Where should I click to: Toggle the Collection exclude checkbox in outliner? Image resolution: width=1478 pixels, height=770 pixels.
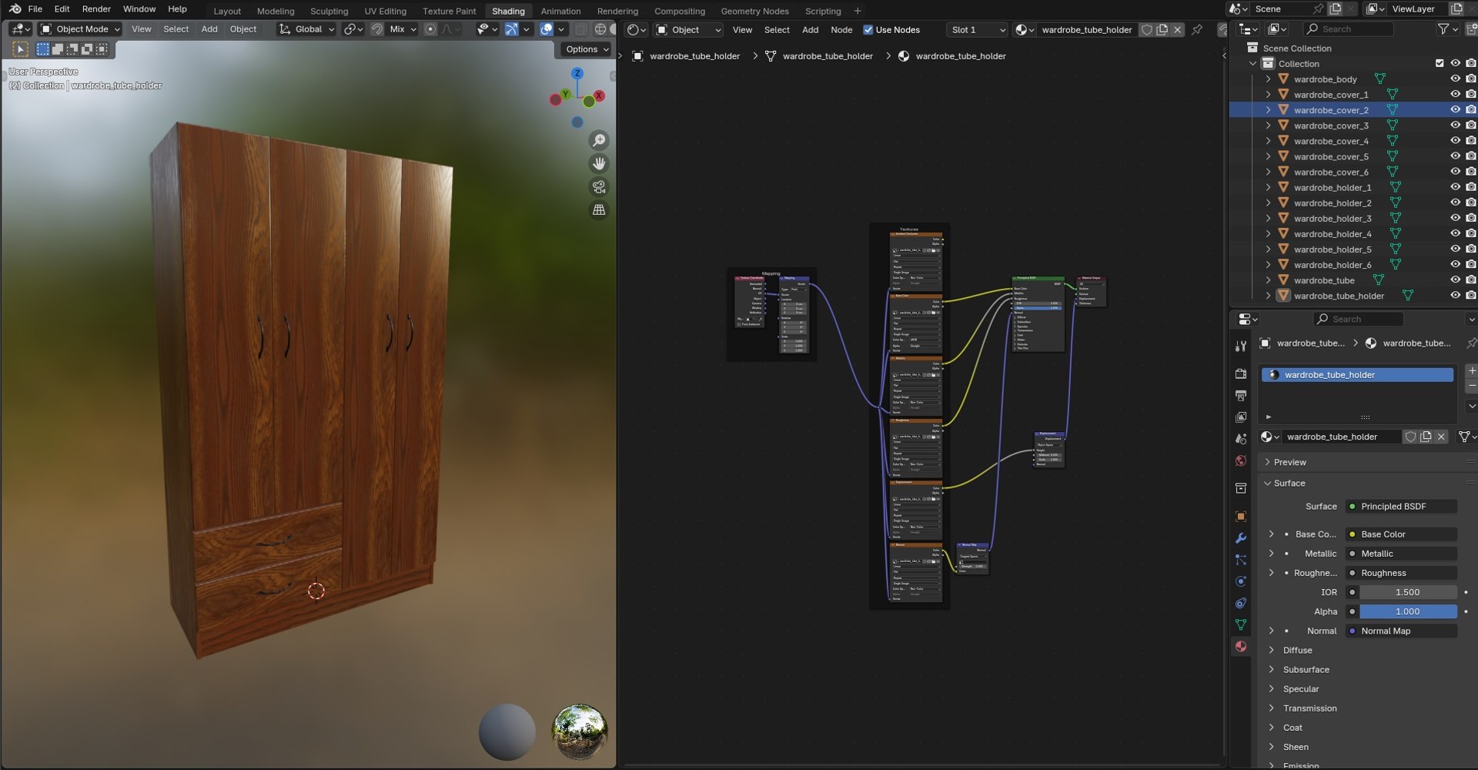point(1440,63)
